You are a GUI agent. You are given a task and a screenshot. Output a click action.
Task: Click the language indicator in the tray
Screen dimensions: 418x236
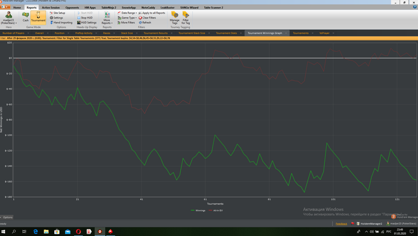[389, 231]
